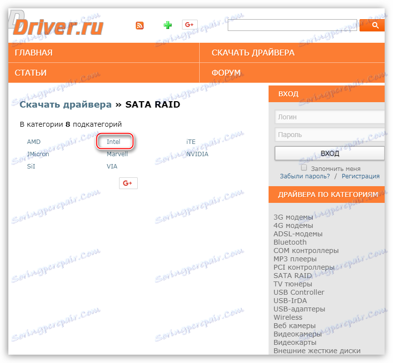Open the AMD subcategory
Screen dimensions: 393x363
coord(34,141)
